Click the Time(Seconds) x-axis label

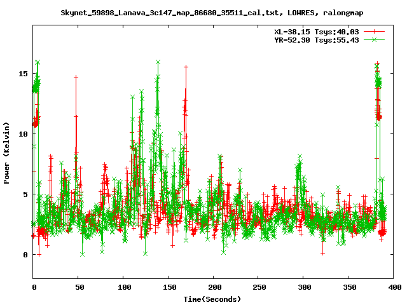point(212,299)
